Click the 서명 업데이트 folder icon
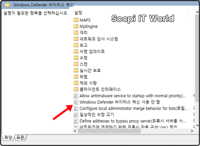This screenshot has width=200, height=146. point(76,51)
